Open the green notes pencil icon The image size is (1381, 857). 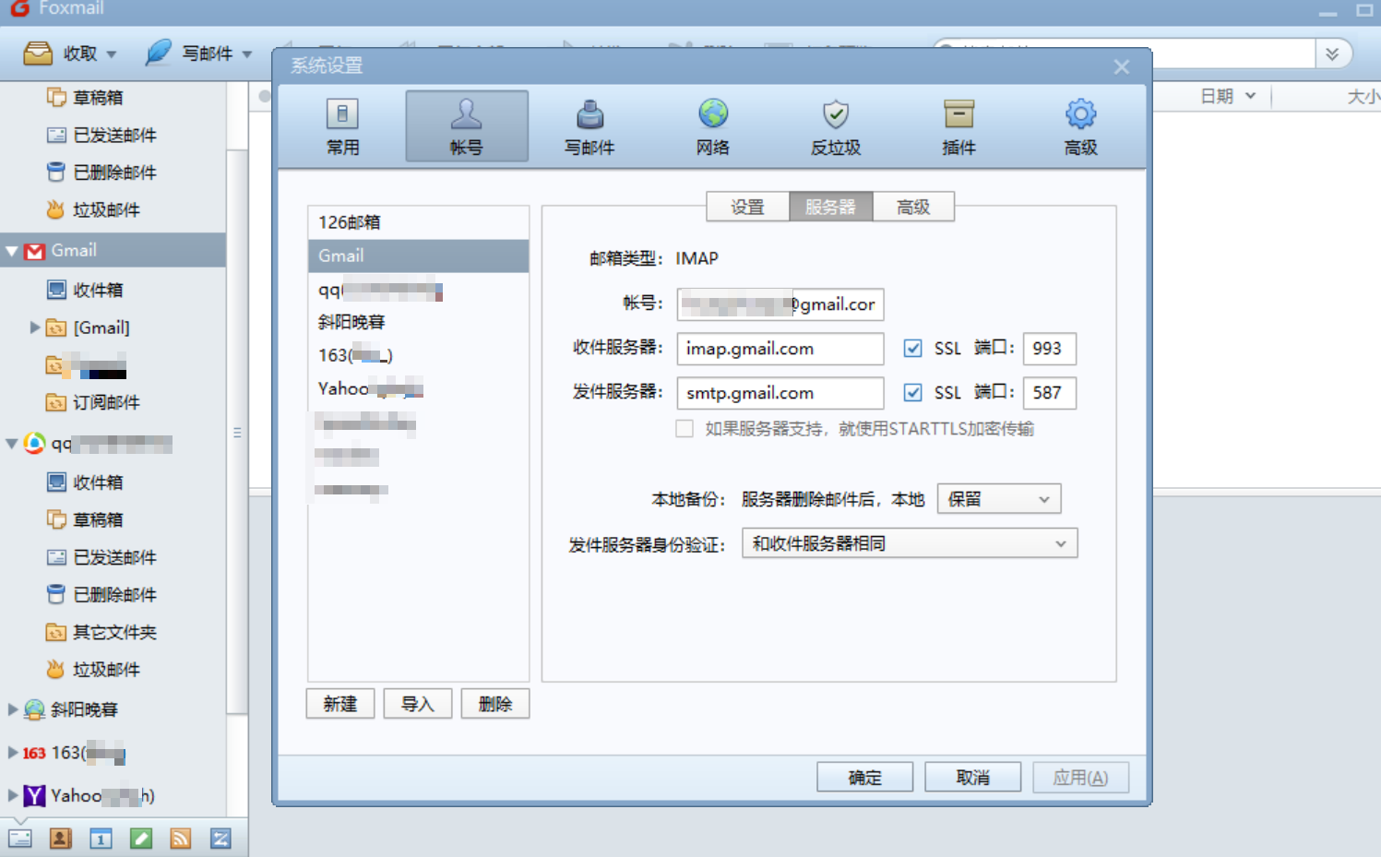[141, 839]
